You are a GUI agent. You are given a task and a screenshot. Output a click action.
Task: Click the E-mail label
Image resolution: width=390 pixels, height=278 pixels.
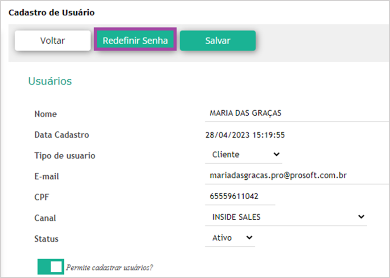pos(46,177)
